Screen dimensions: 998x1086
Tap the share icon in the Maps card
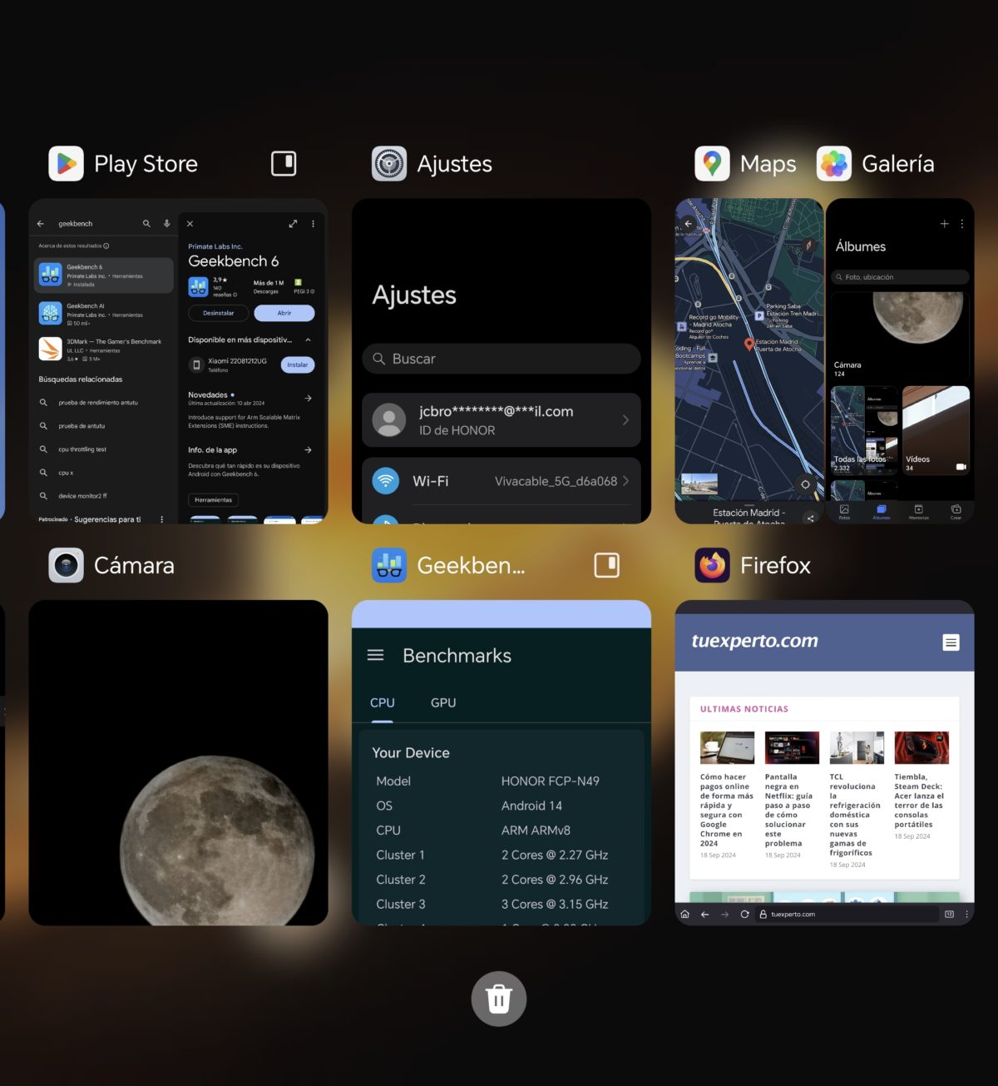pos(811,518)
